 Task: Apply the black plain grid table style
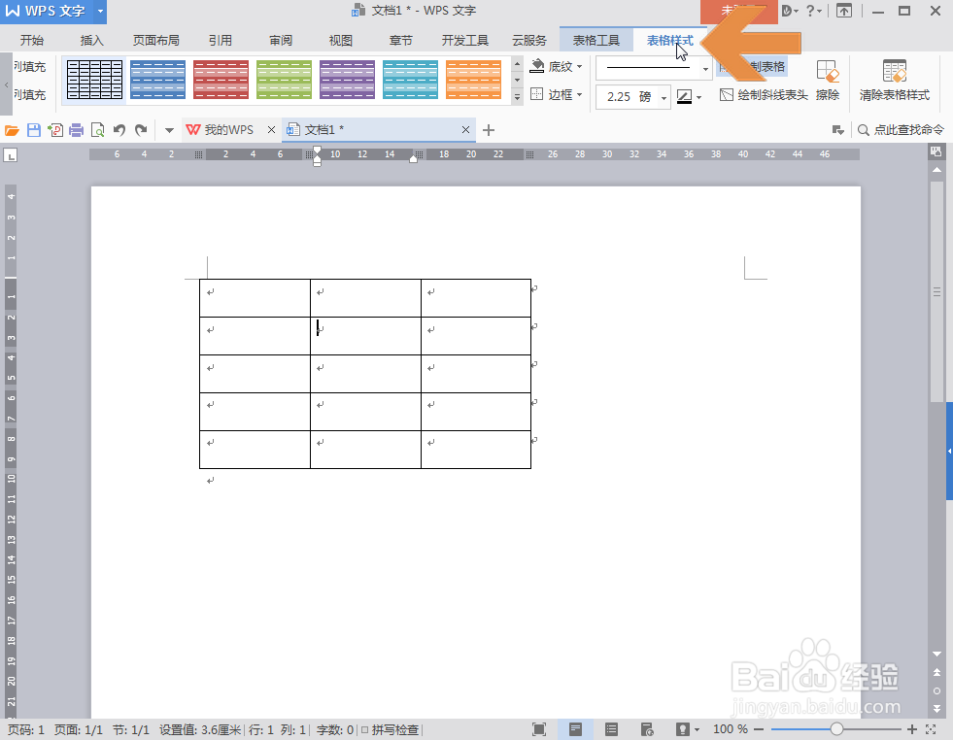95,80
